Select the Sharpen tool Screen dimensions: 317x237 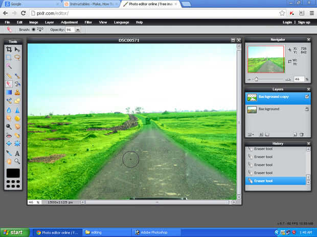[17, 110]
